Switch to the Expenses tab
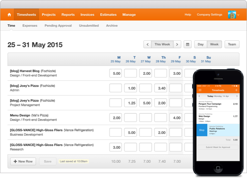247x183 pixels. pyautogui.click(x=30, y=26)
